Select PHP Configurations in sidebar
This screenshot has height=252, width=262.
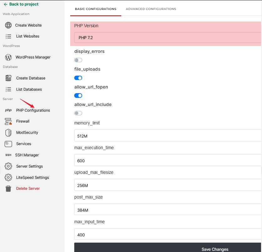pyautogui.click(x=33, y=110)
